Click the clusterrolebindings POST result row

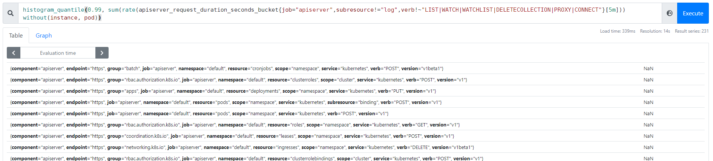[x=247, y=158]
